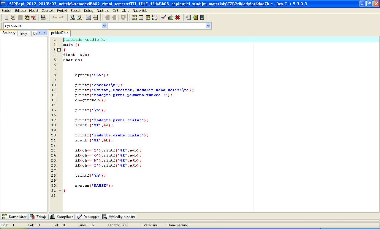Click the grayed Undo arrow icon
This screenshot has height=229, width=380.
(55, 17)
